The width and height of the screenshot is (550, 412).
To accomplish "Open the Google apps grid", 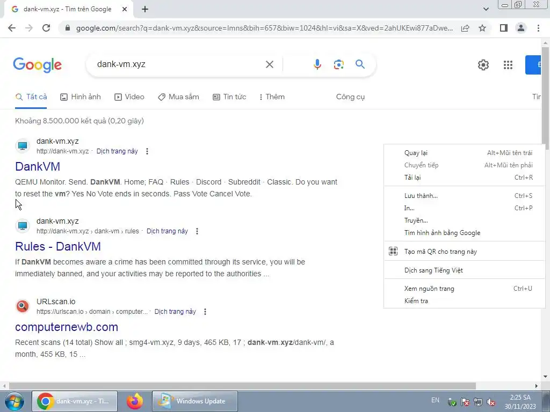I will [508, 65].
